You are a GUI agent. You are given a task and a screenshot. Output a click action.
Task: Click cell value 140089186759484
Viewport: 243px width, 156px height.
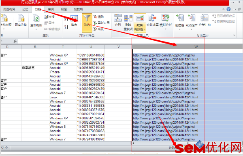coord(91,93)
